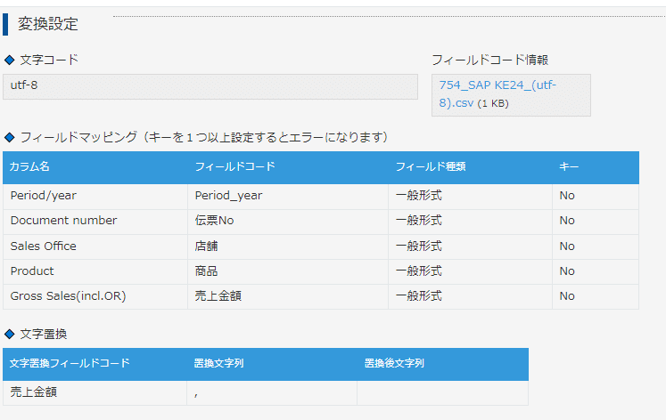Click the 置換文字列 column header
The width and height of the screenshot is (666, 420).
218,363
